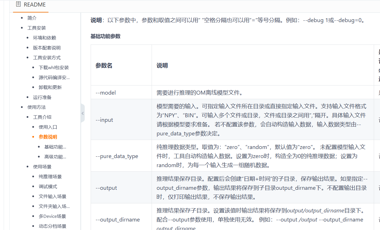The image size is (380, 230).
Task: Jump to 运行准备 section
Action: (x=42, y=97)
